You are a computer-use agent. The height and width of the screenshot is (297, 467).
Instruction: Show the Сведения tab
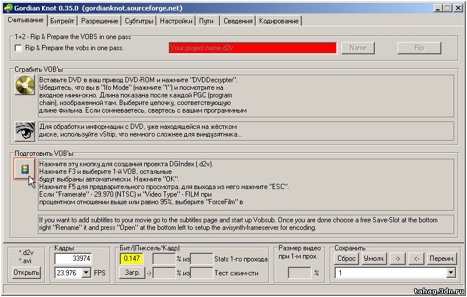click(x=238, y=21)
